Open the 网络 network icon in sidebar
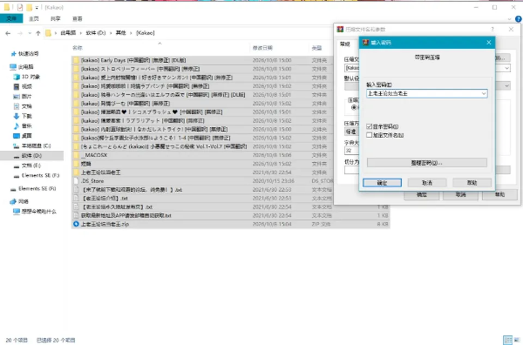The width and height of the screenshot is (523, 345). click(x=13, y=201)
